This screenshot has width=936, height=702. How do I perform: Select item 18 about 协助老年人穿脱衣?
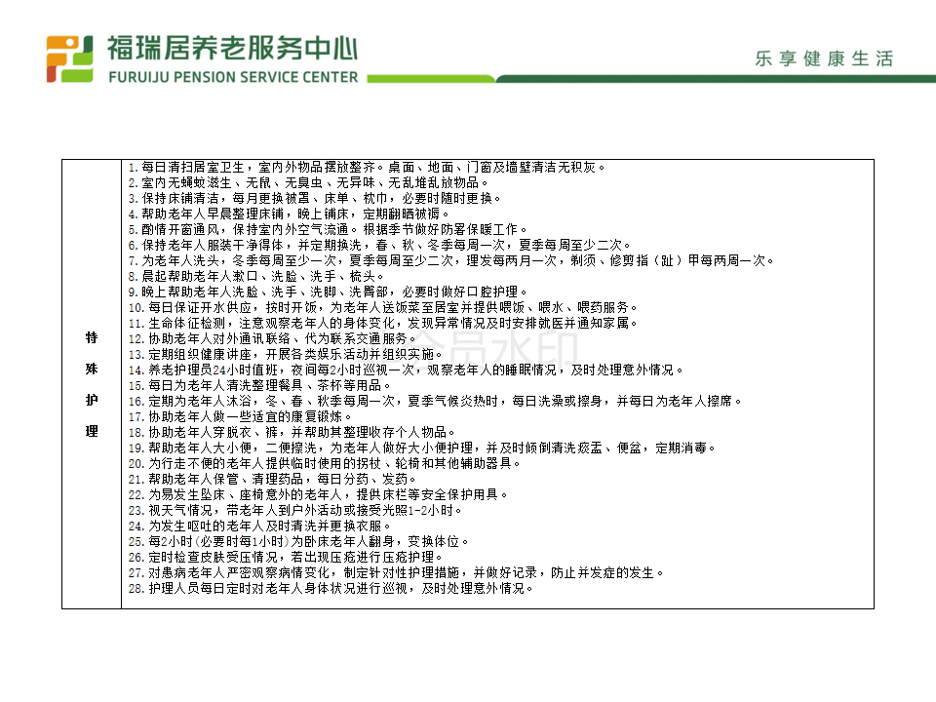tap(292, 432)
